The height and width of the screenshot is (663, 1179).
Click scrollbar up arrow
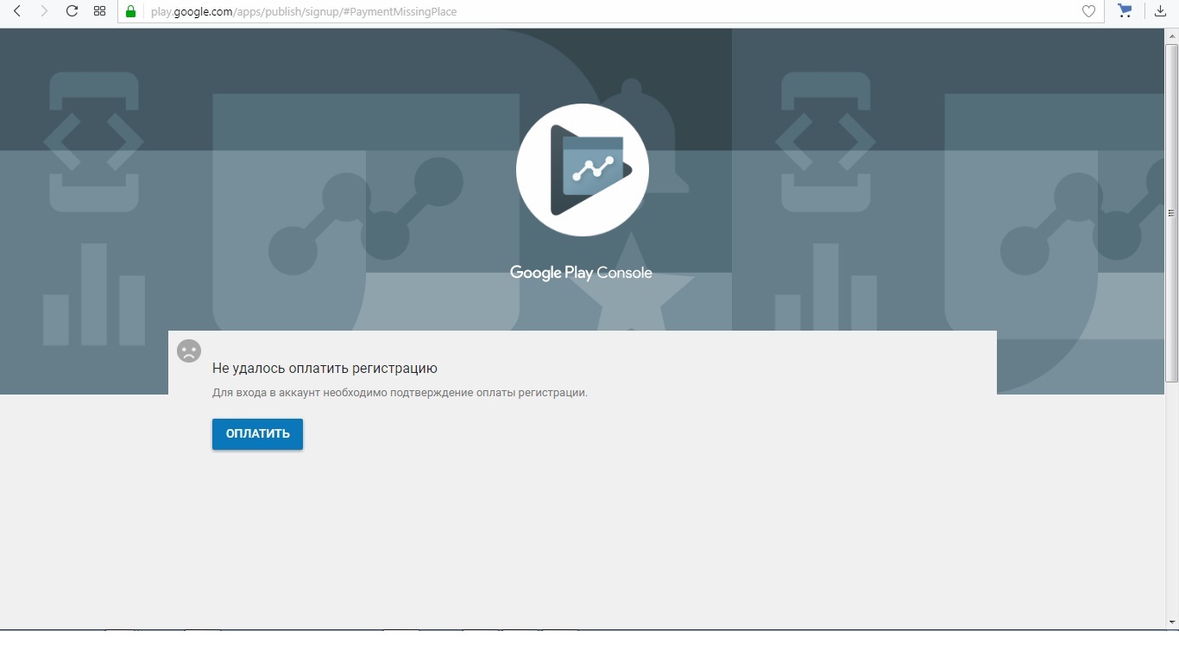(x=1171, y=35)
